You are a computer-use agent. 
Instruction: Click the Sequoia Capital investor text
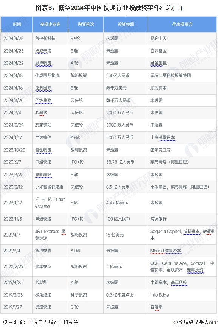[166, 232]
